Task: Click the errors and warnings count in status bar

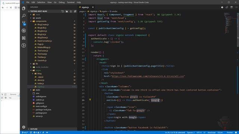Action: click(x=37, y=133)
